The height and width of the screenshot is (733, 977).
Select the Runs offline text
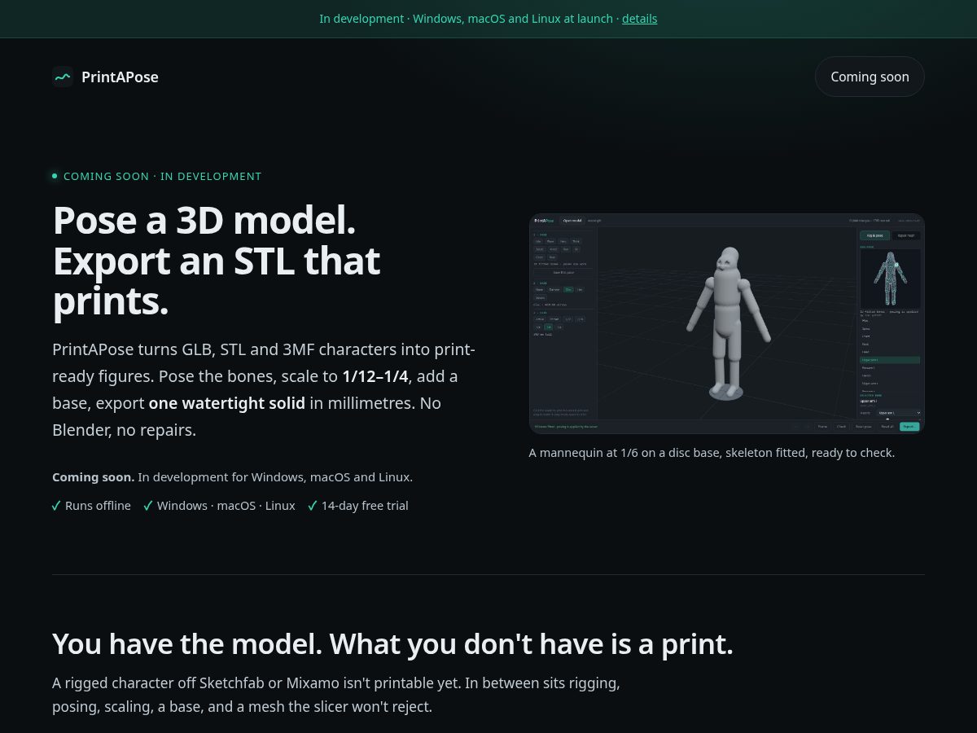click(x=98, y=506)
